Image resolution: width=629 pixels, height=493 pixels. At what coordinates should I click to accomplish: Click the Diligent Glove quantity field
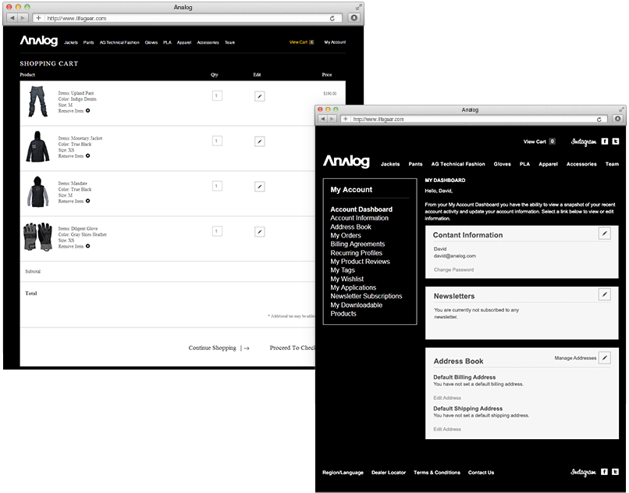click(x=217, y=231)
